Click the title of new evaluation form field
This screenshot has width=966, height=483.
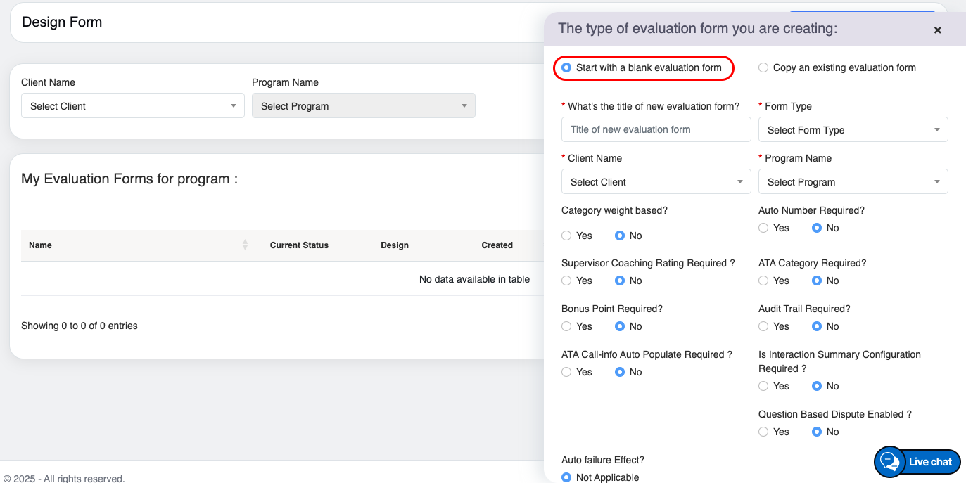tap(656, 129)
